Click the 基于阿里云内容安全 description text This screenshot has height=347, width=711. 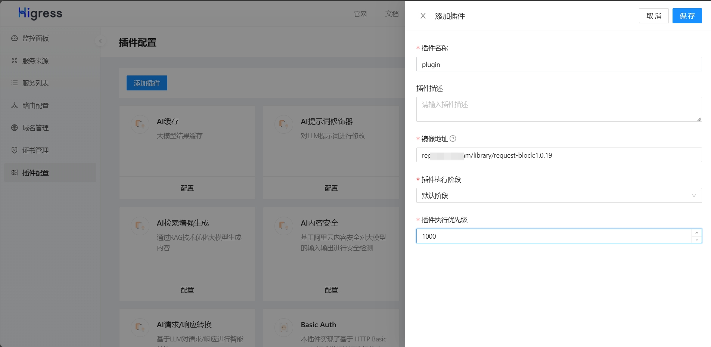pyautogui.click(x=343, y=242)
